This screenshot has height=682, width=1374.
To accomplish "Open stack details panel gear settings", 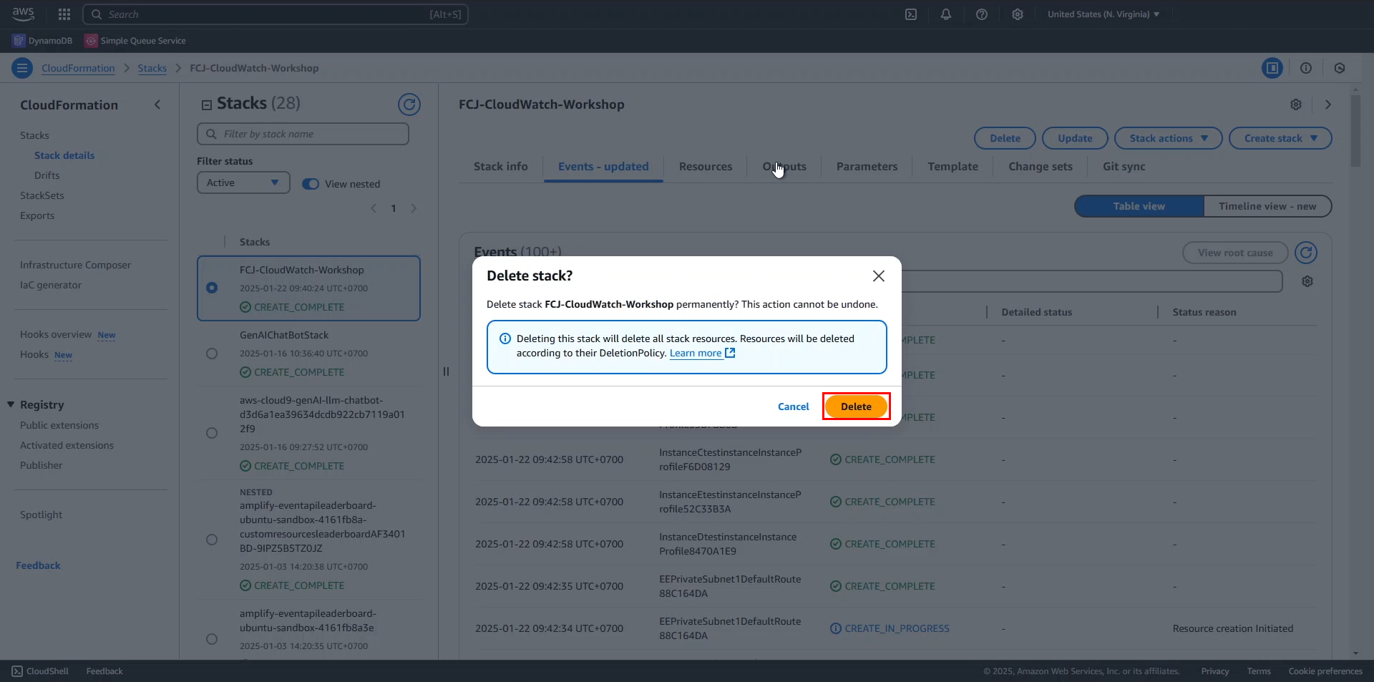I will pyautogui.click(x=1296, y=104).
